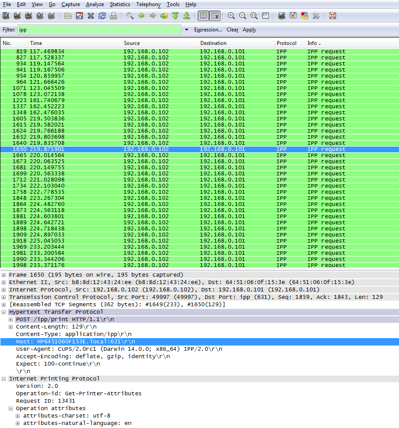Open the Telephony menu

[x=148, y=4]
